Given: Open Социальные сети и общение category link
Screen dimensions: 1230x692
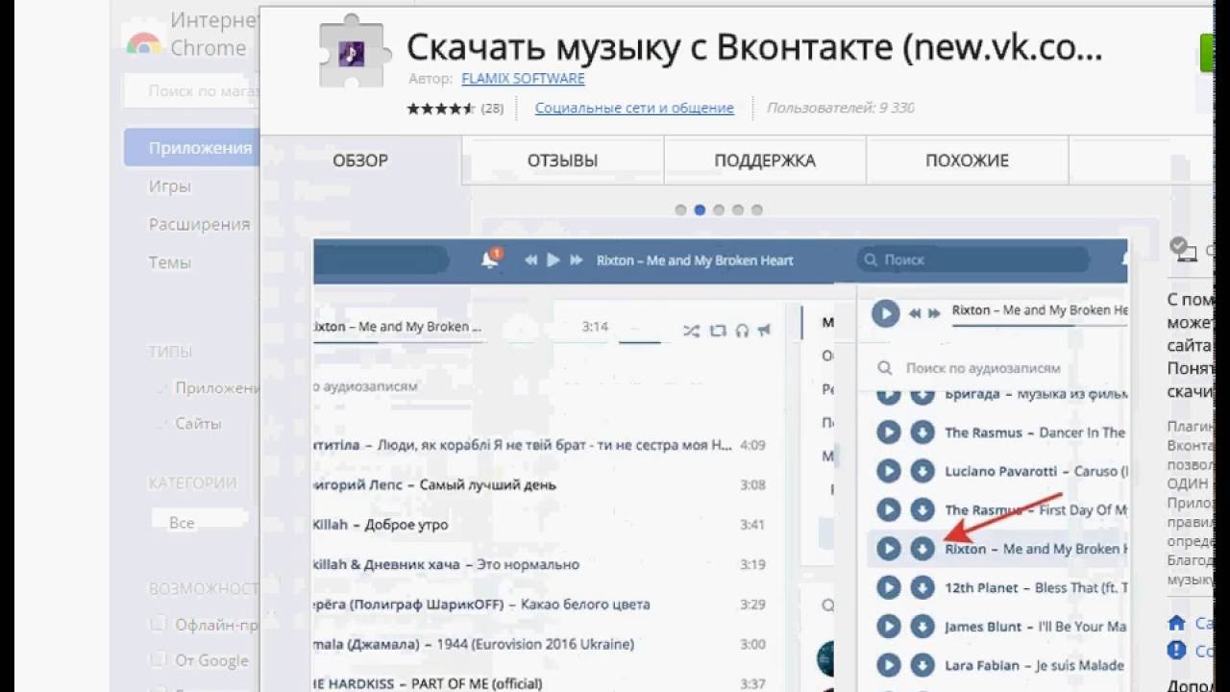Looking at the screenshot, I should coord(634,109).
